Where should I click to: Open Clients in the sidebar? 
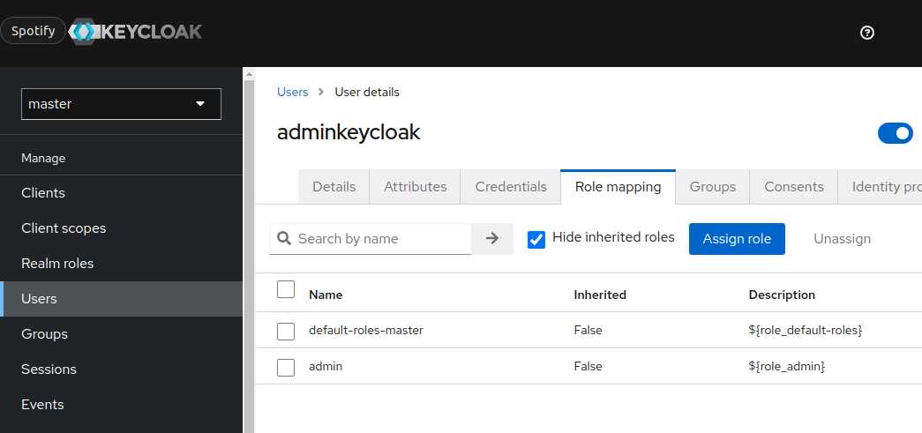(x=43, y=193)
